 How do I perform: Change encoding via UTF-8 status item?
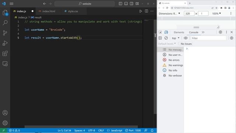(x=91, y=130)
